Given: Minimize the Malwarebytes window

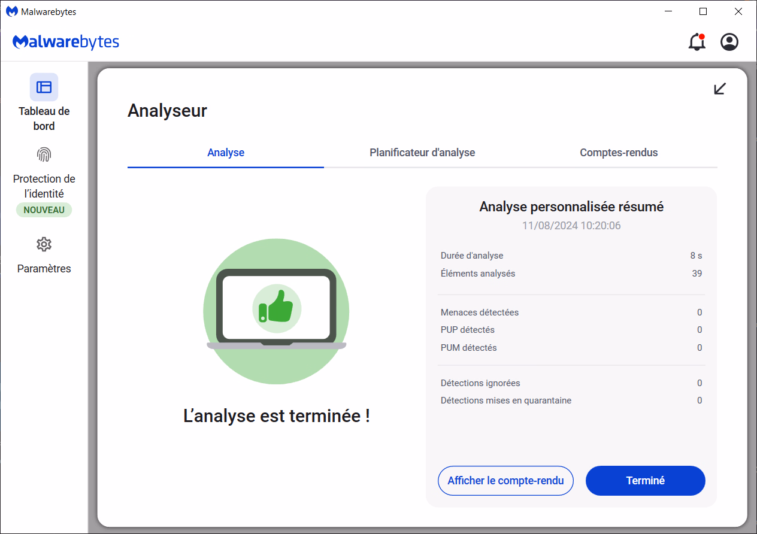Looking at the screenshot, I should tap(668, 11).
